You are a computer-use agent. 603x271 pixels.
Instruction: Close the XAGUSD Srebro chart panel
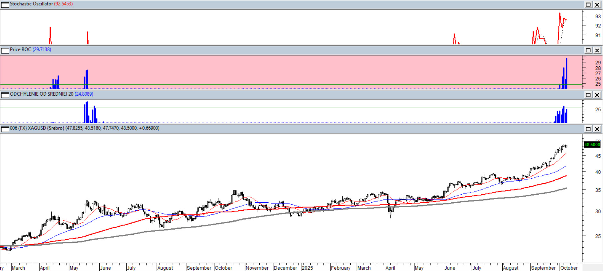[x=597, y=129]
